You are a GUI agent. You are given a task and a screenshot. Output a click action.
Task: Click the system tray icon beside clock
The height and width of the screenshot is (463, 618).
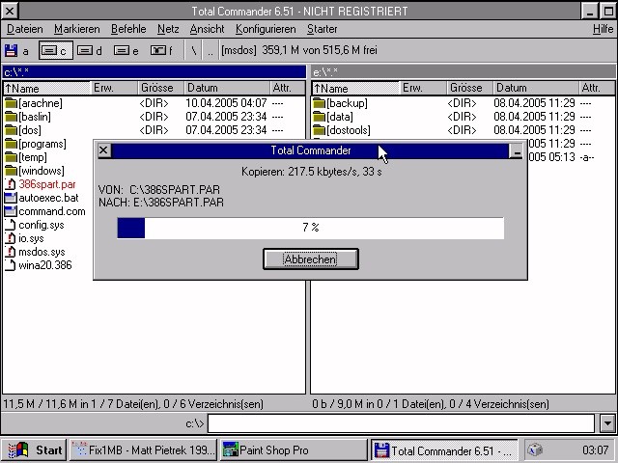click(x=535, y=449)
